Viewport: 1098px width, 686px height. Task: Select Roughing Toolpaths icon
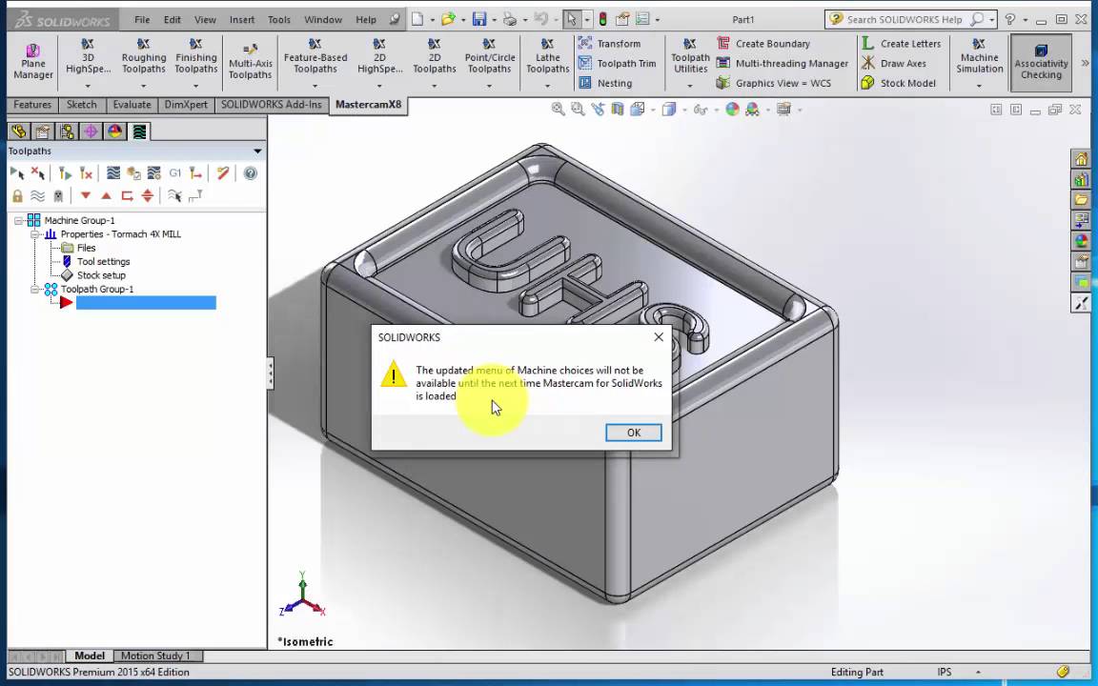(x=143, y=59)
